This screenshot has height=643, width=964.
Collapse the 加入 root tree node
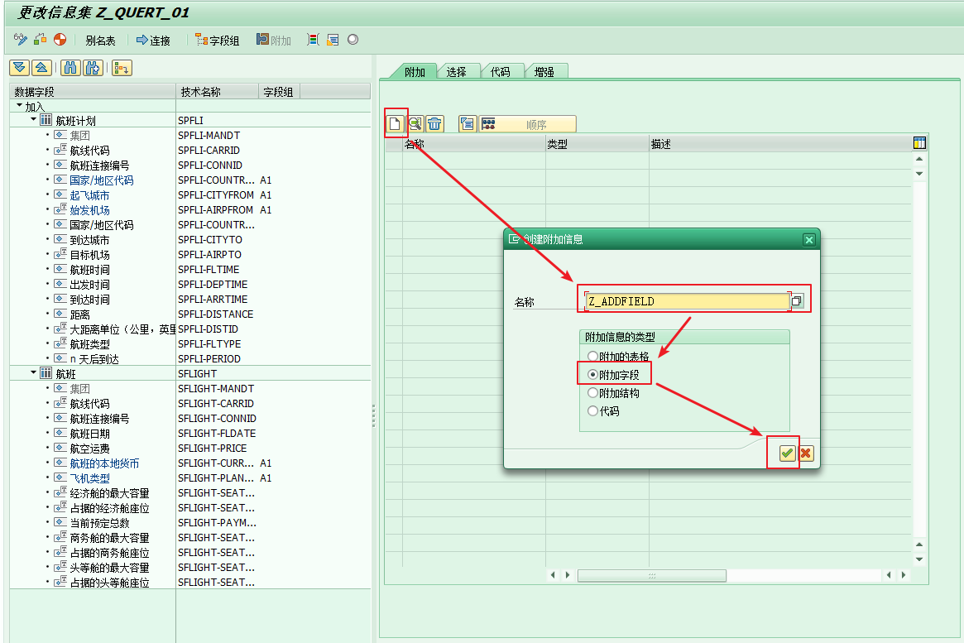coord(19,106)
